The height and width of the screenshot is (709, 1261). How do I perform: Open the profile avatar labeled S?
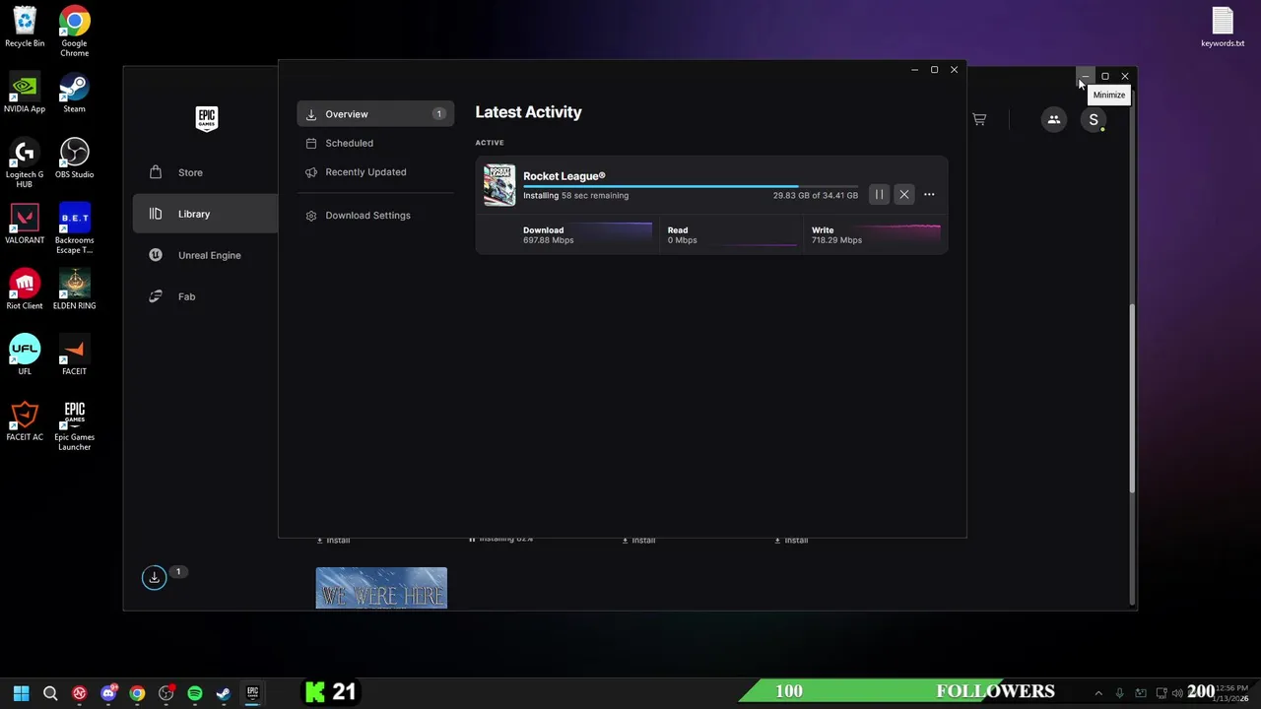pos(1094,119)
